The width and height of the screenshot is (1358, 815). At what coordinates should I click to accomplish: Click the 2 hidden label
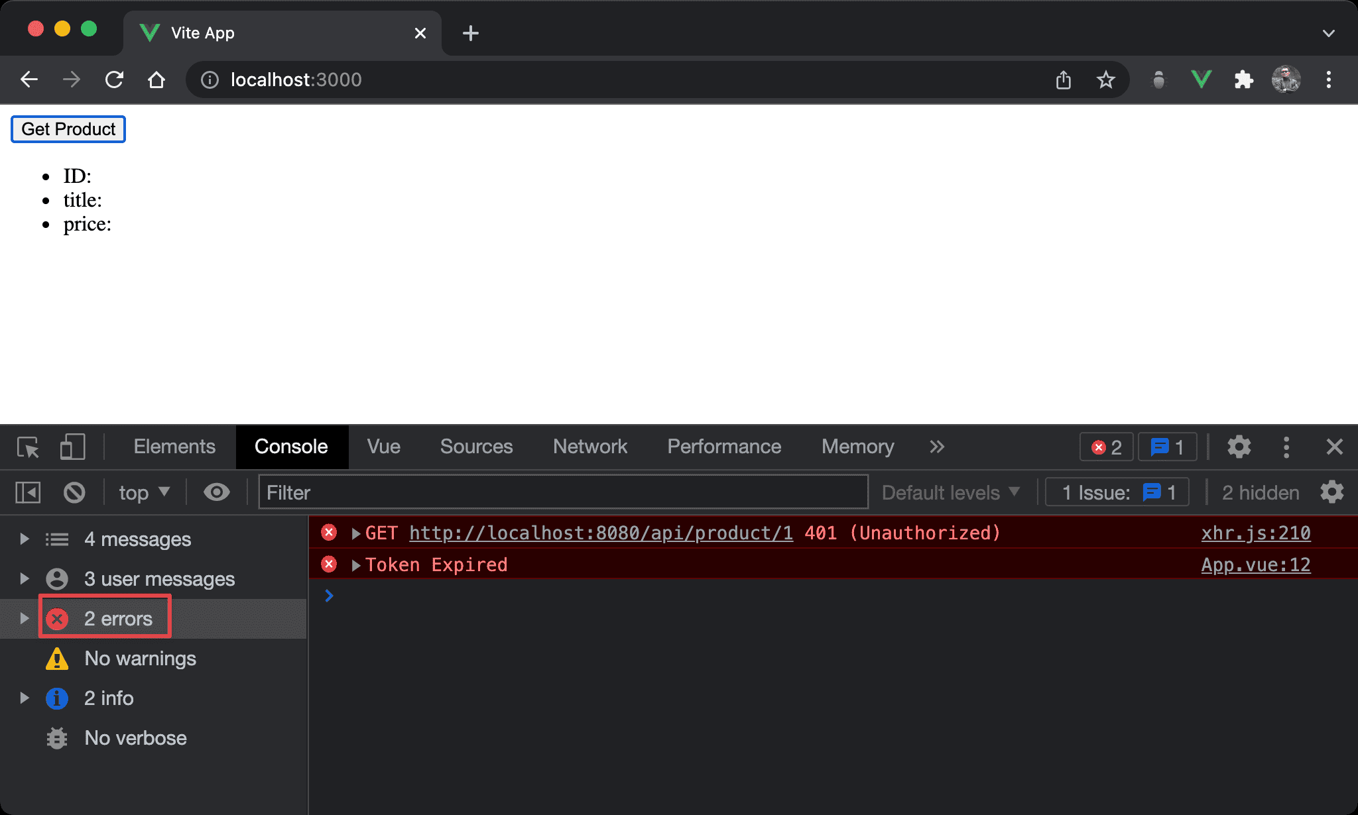(1261, 493)
